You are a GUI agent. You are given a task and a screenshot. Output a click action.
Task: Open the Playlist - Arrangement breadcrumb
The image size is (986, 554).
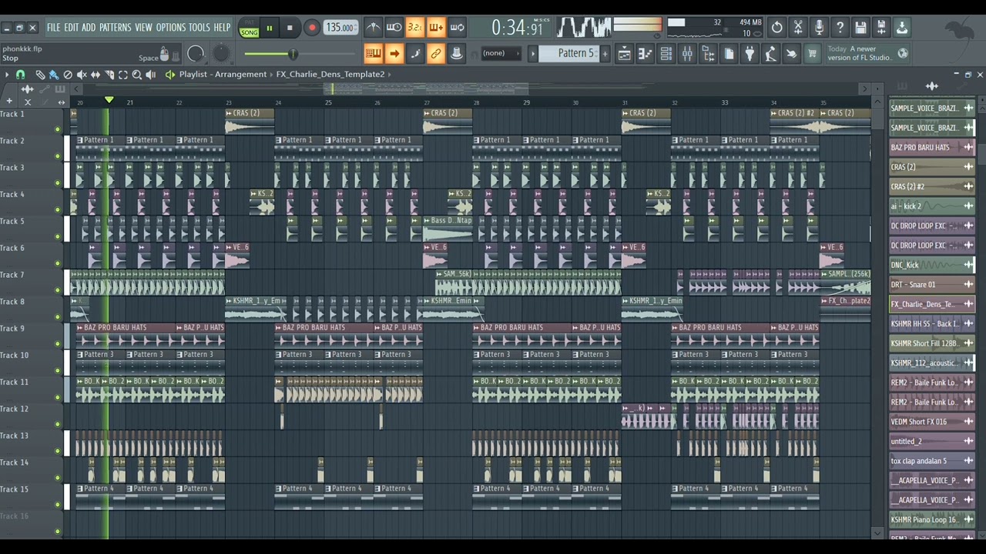click(223, 75)
